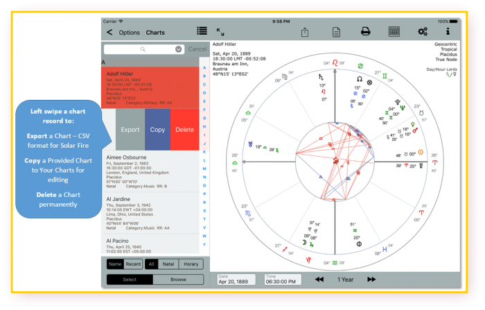The width and height of the screenshot is (485, 310).
Task: Tap the Copy swipe action
Action: pos(157,130)
